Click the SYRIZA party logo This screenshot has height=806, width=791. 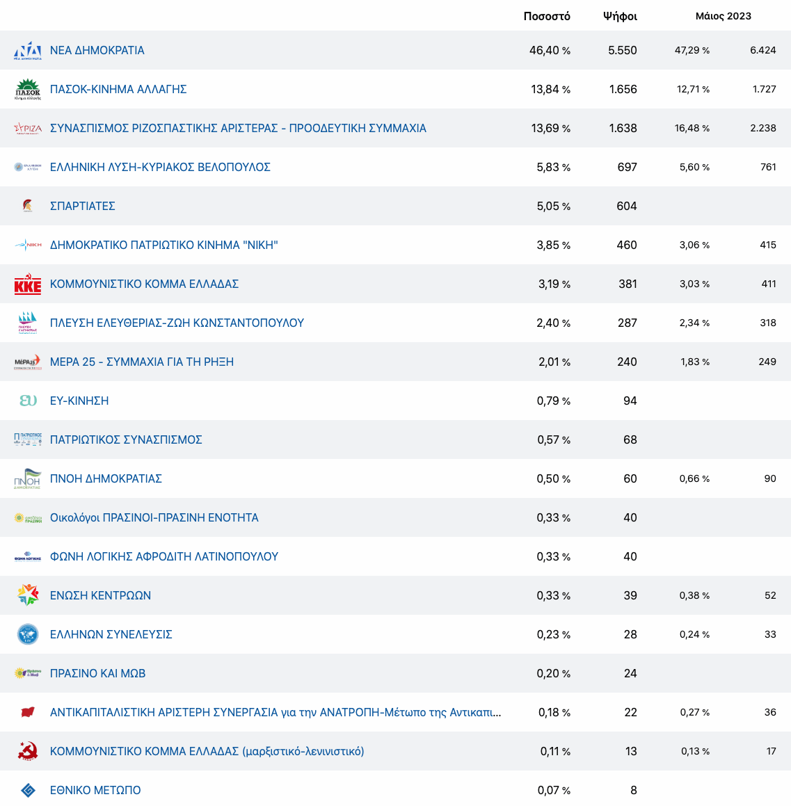coord(28,129)
